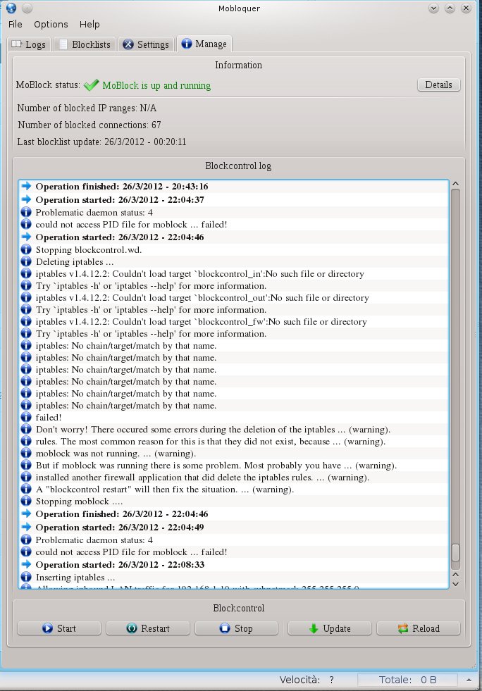Click info icon beside 'failed!' line
The image size is (482, 691).
(26, 417)
